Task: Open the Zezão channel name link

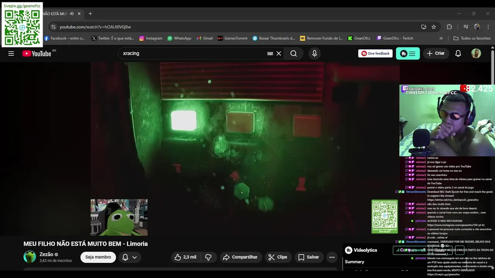Action: pyautogui.click(x=46, y=254)
